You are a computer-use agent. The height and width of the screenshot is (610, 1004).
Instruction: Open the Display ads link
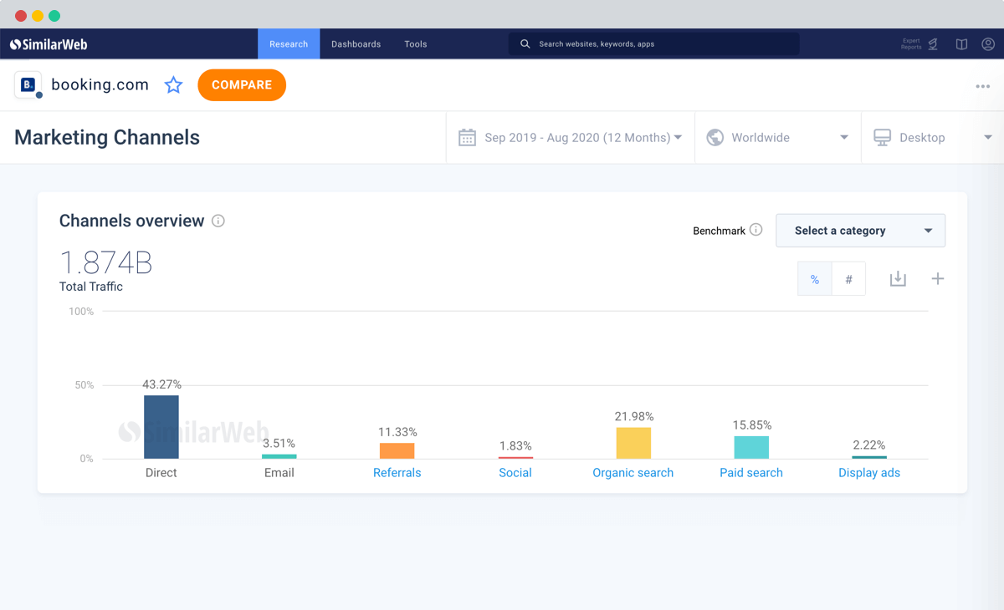869,473
